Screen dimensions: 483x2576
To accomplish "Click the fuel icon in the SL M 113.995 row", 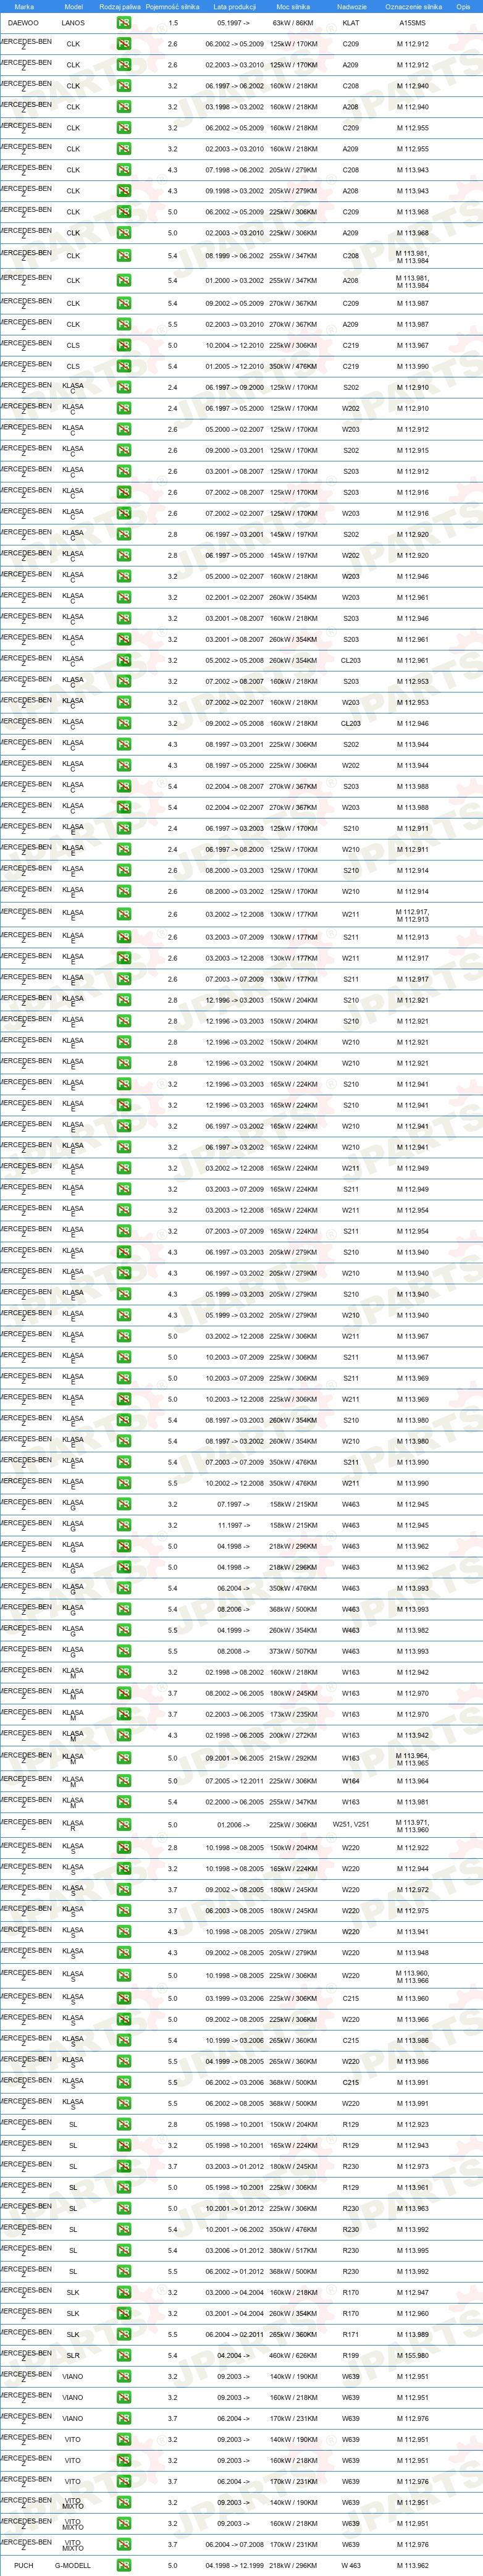I will coord(123,2250).
